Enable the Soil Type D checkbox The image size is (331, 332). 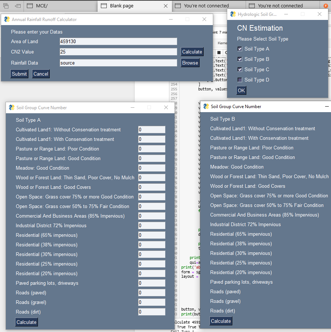[240, 80]
